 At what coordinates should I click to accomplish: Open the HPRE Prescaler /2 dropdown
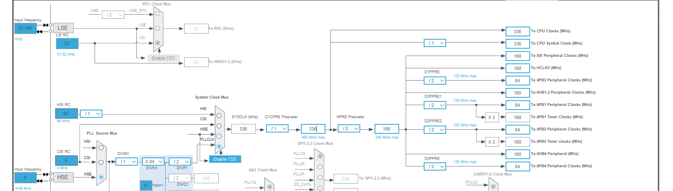349,128
